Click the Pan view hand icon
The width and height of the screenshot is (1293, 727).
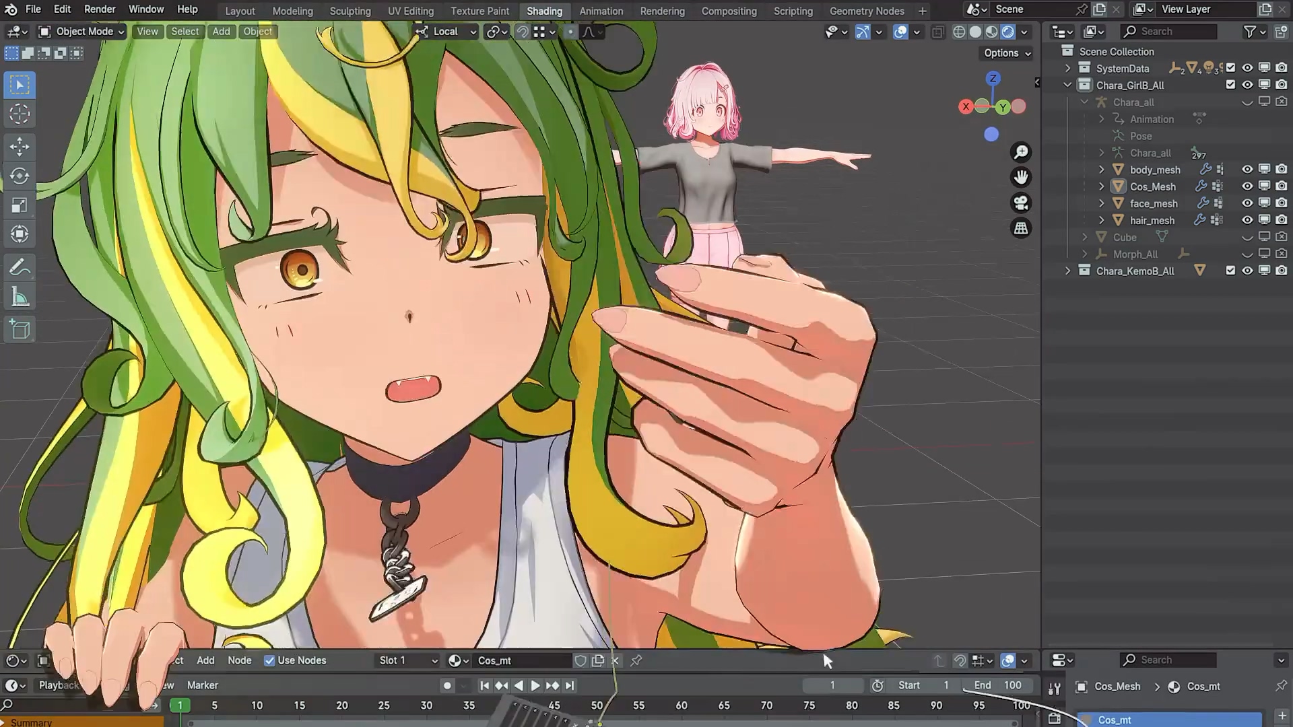tap(1021, 177)
